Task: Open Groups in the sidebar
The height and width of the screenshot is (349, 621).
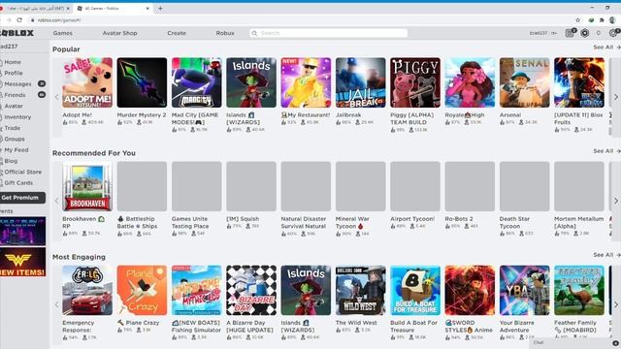Action: tap(15, 139)
